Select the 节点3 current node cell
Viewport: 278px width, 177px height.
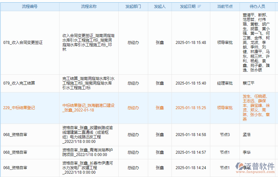(x=225, y=134)
